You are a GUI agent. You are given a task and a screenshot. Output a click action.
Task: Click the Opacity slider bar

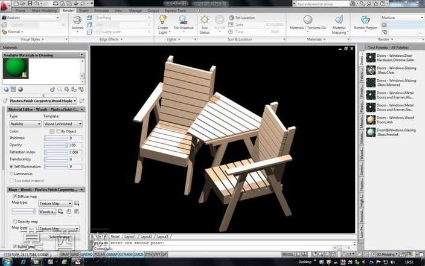(56, 146)
